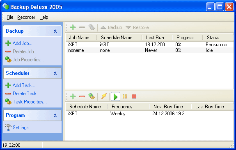Click the grayed minus delete job toolbar icon
This screenshot has width=236, height=150.
coord(82,27)
